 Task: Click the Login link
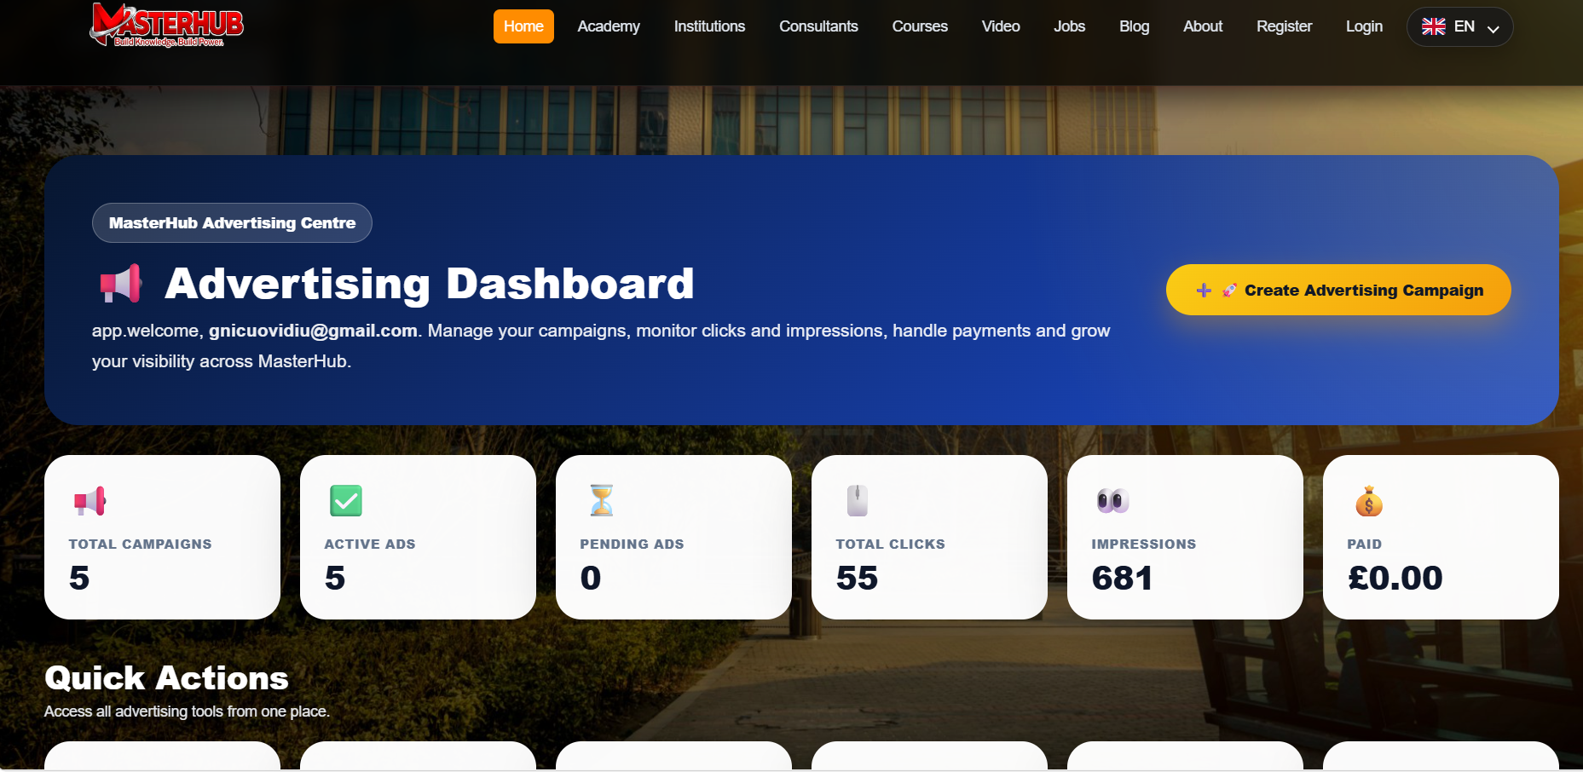(1364, 26)
